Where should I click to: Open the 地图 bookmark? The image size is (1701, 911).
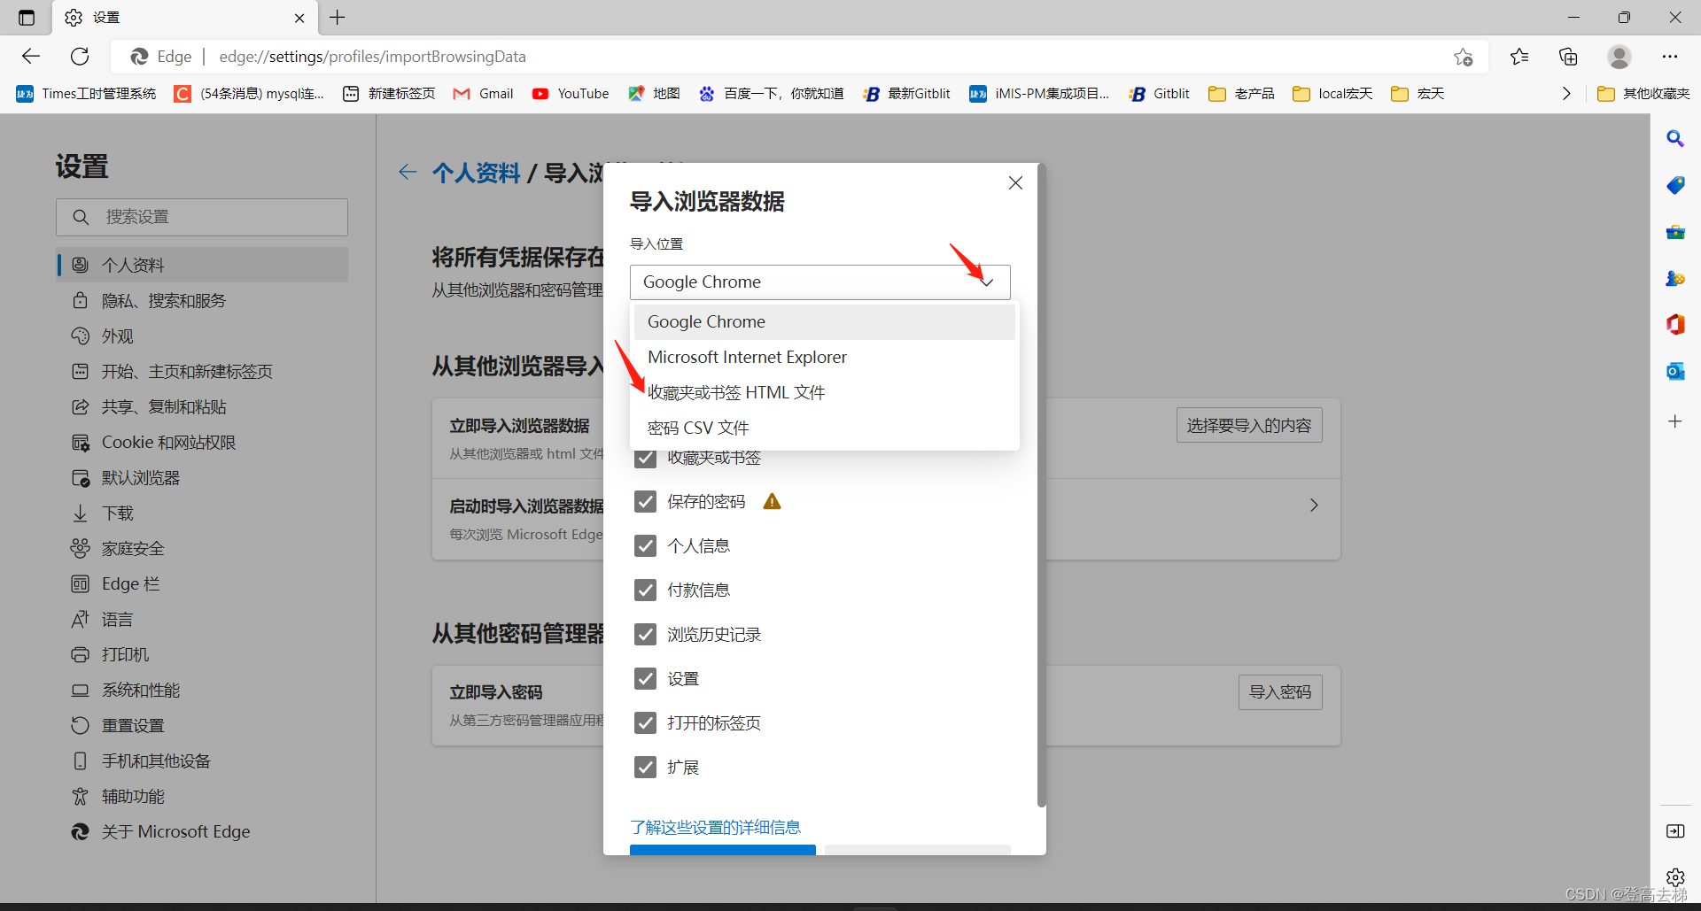point(654,94)
